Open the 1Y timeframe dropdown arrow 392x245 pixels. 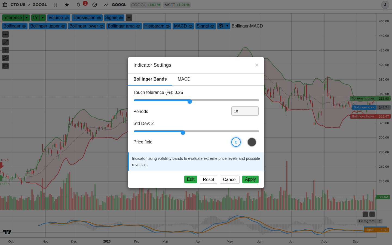pyautogui.click(x=43, y=18)
